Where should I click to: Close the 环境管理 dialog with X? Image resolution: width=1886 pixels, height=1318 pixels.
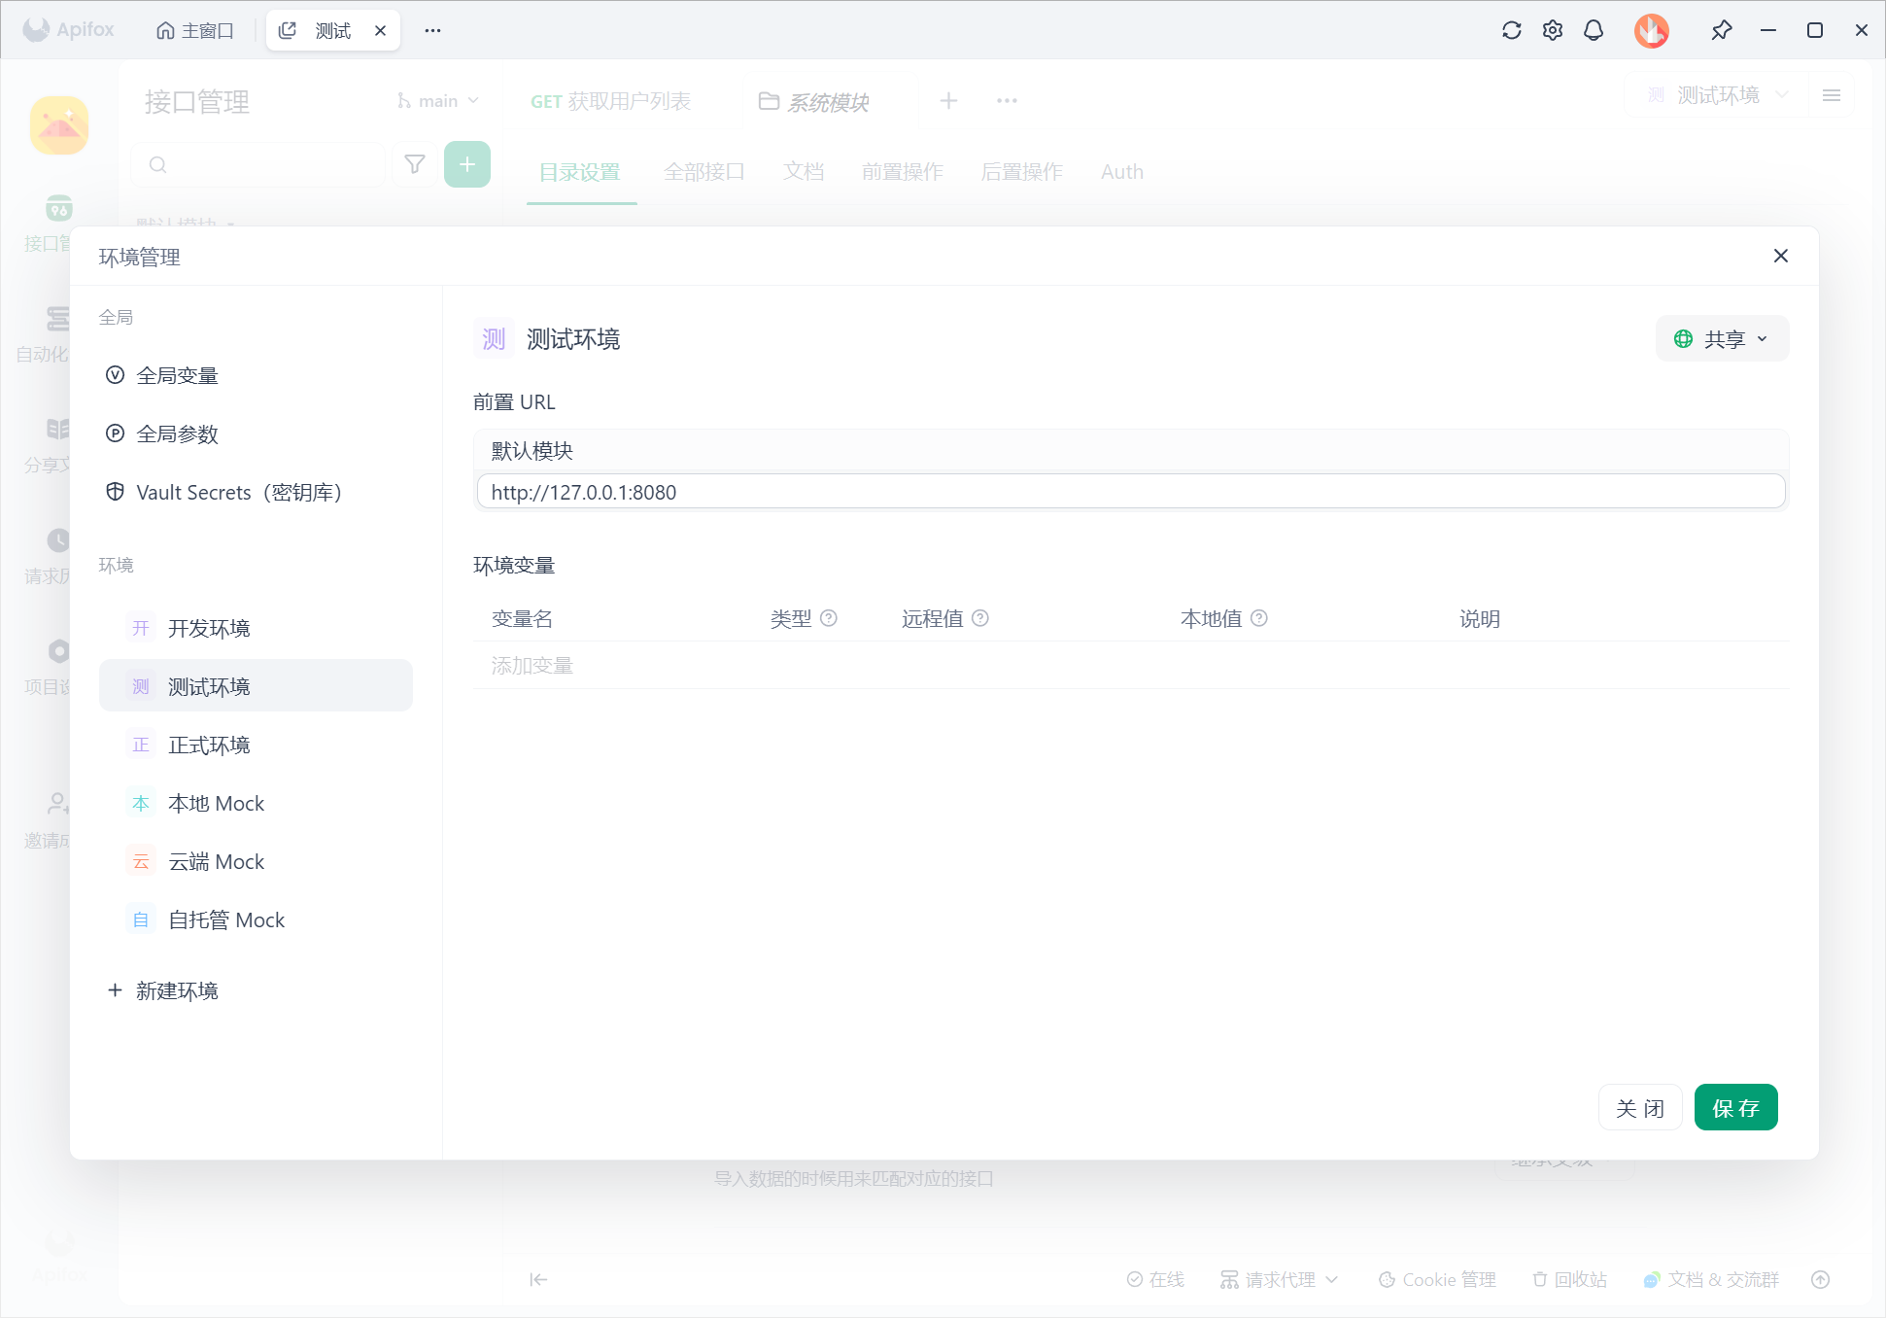click(1780, 256)
